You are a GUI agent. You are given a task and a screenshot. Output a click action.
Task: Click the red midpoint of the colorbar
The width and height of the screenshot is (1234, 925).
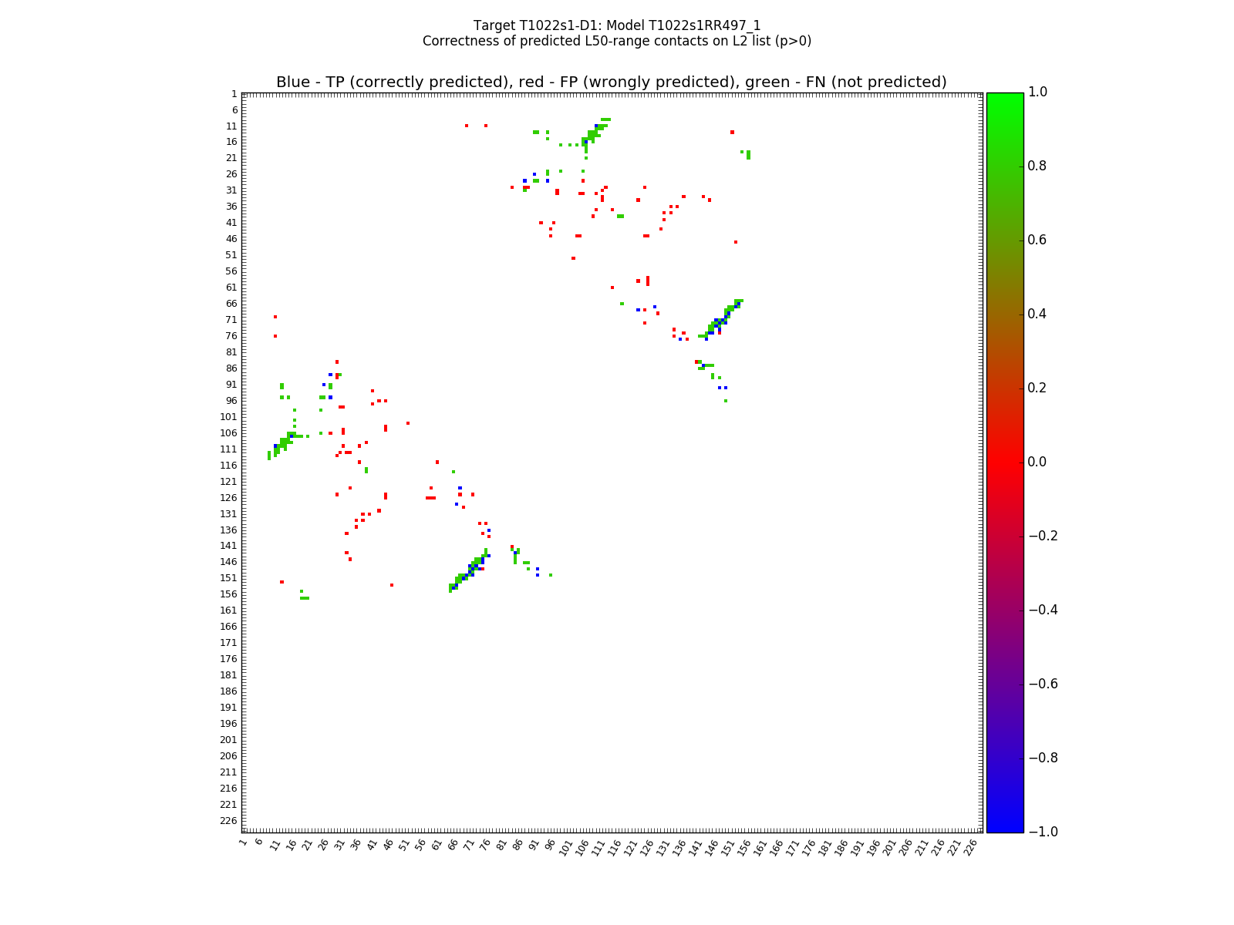[x=1004, y=462]
